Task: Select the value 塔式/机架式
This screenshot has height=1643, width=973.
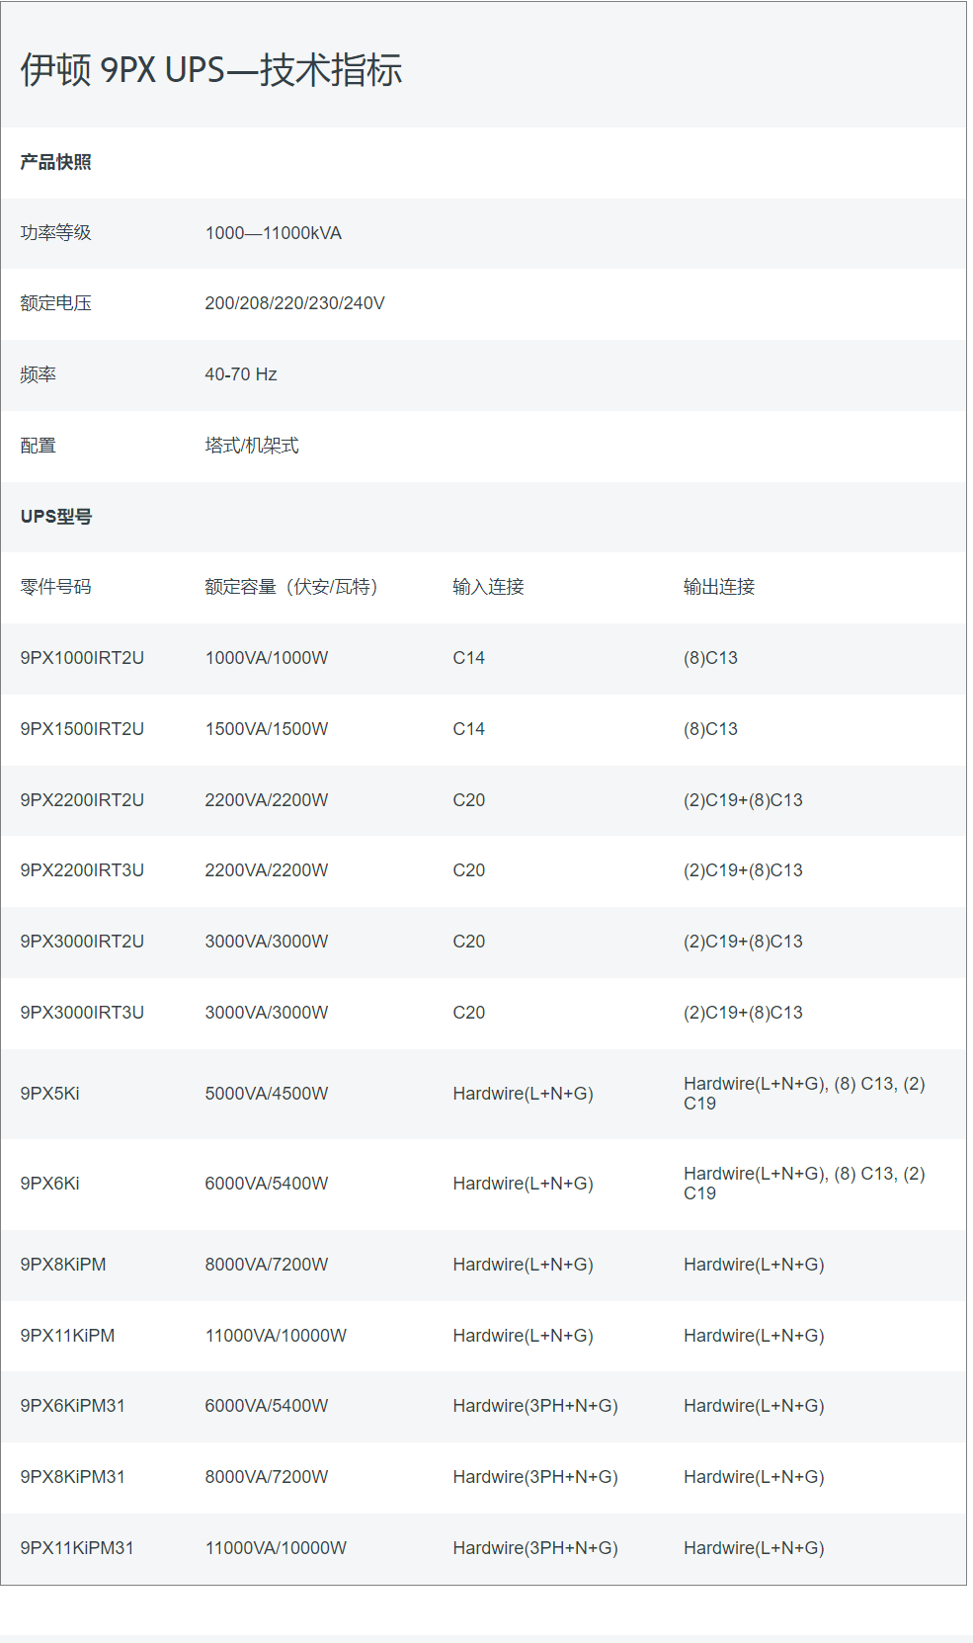Action: (252, 446)
